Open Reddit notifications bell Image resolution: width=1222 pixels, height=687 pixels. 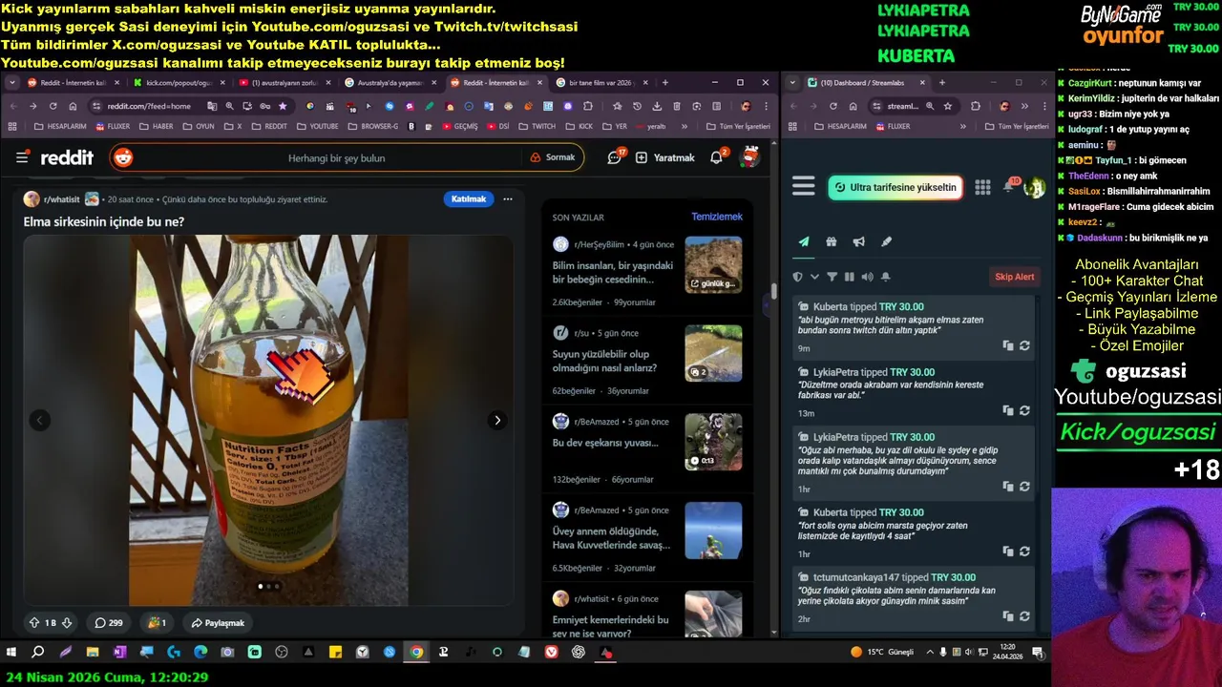(716, 157)
